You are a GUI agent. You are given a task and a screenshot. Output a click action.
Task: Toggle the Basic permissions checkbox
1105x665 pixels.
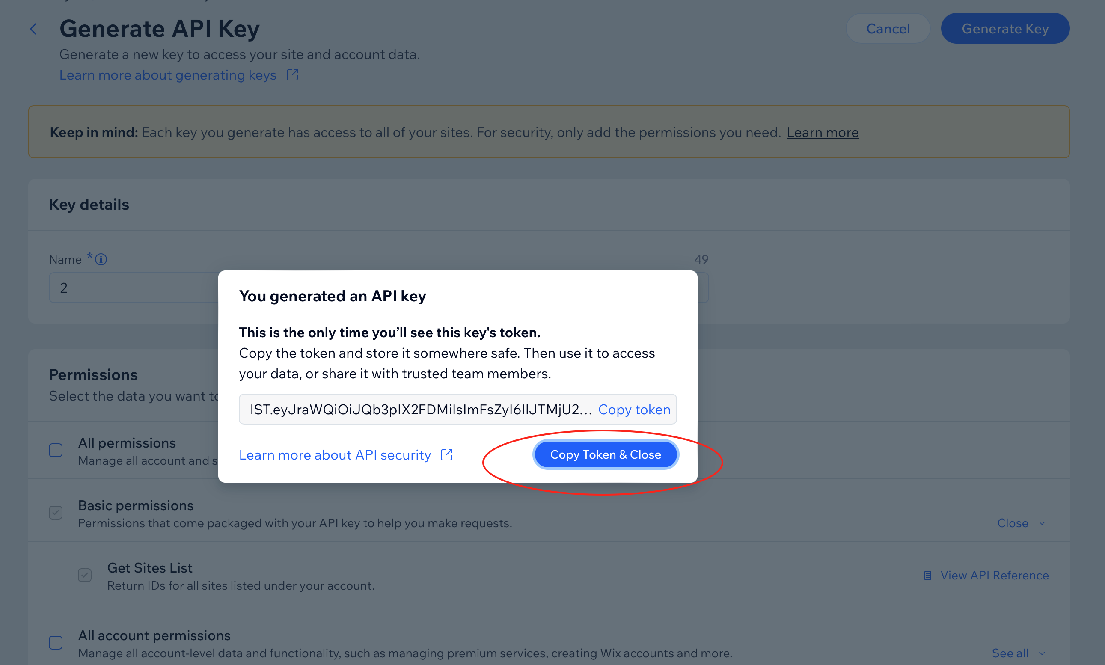(x=55, y=512)
